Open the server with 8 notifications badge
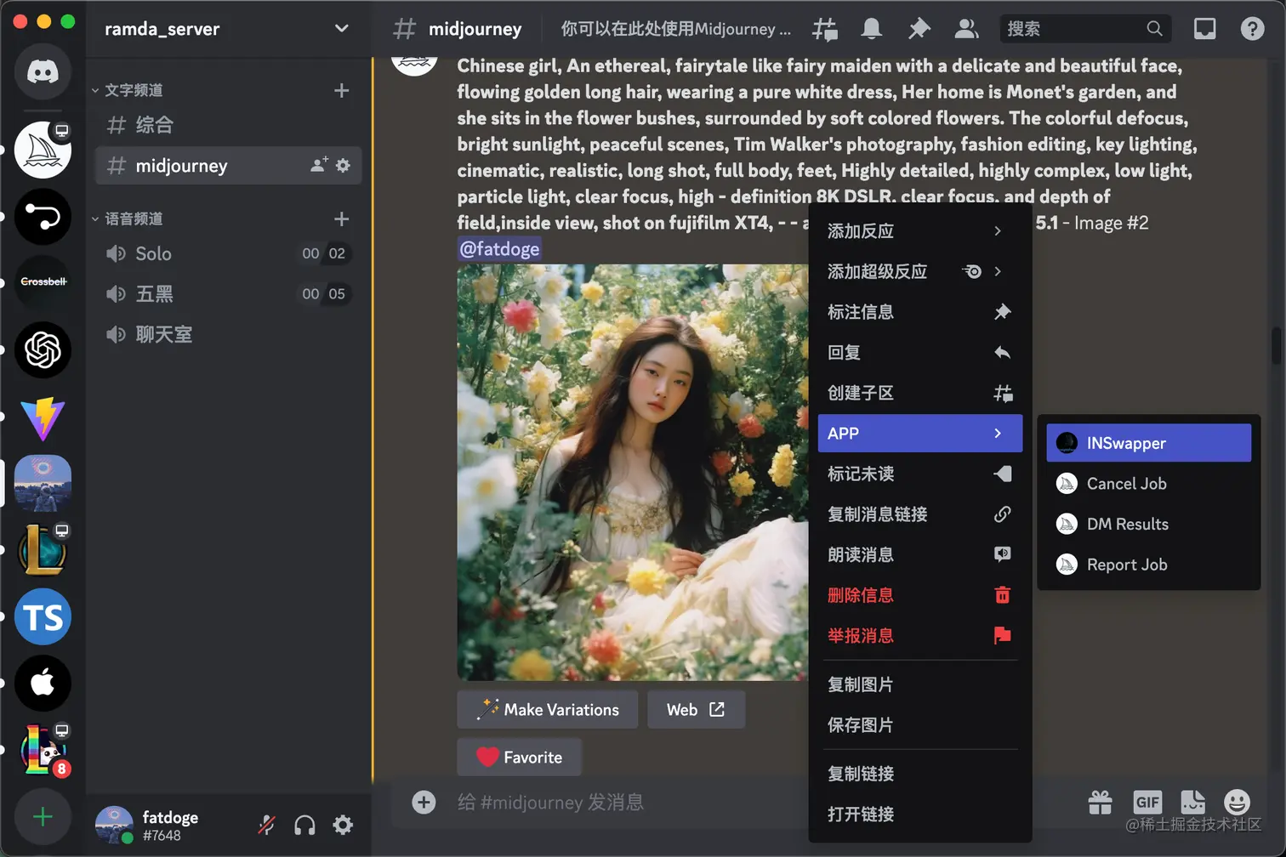Screen dimensions: 1286x857 (x=43, y=750)
